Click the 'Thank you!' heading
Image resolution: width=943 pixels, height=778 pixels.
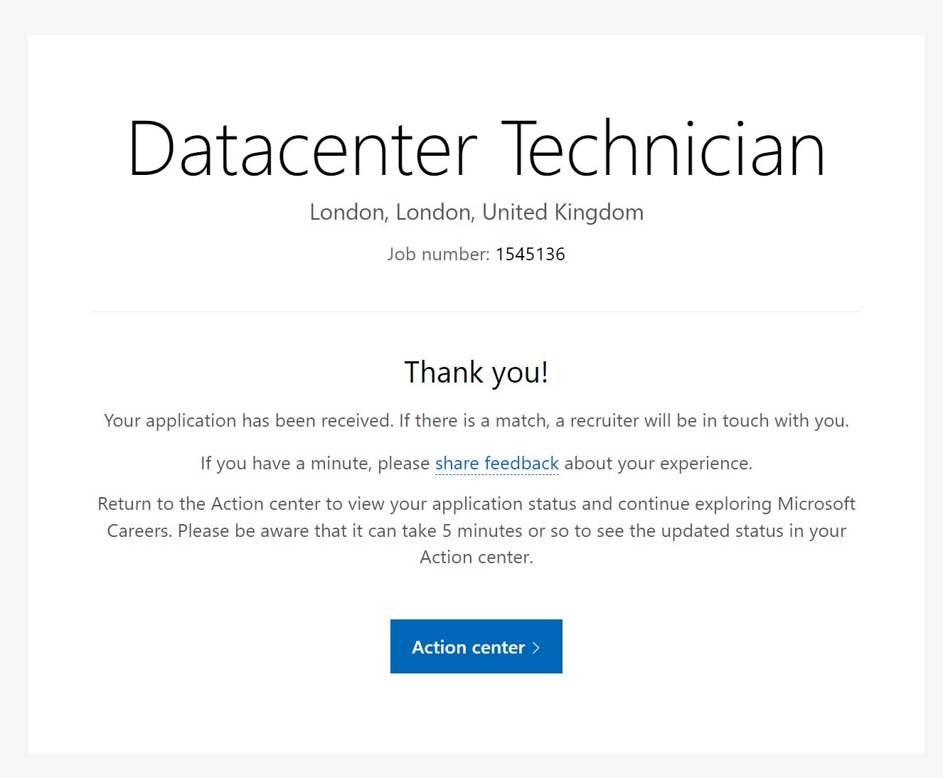(x=476, y=372)
